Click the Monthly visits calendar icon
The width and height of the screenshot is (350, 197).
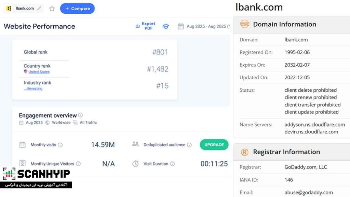[22, 145]
